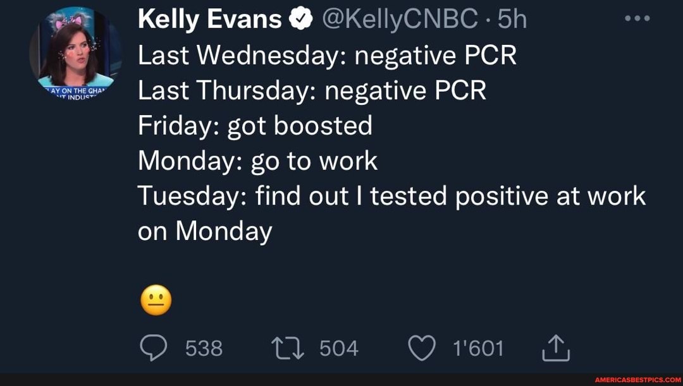Toggle follow via the more options menu
The image size is (683, 386).
coord(637,18)
